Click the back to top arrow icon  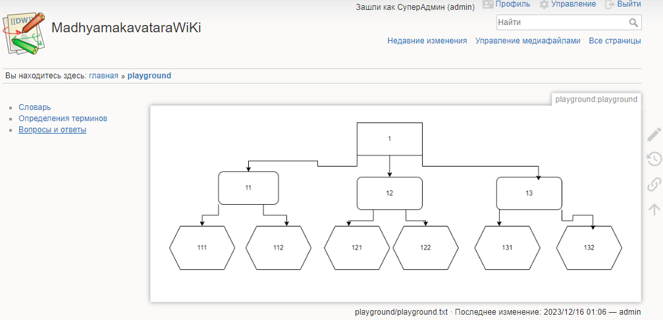654,209
